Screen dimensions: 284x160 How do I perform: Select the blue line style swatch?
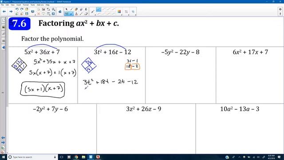(99, 9)
